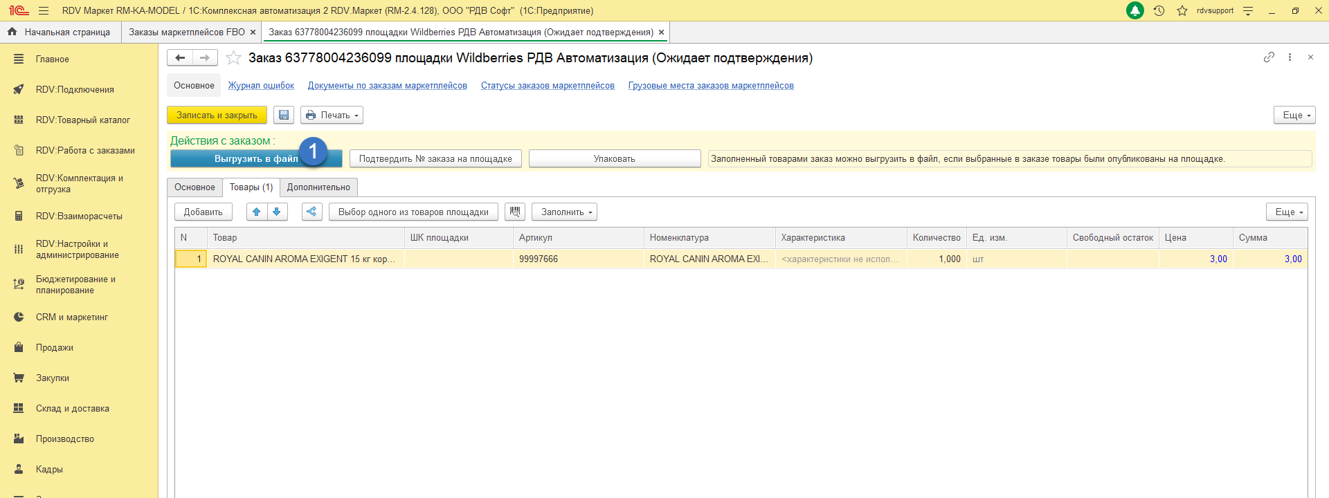1329x498 pixels.
Task: Open Главное section in sidebar
Action: coord(53,59)
